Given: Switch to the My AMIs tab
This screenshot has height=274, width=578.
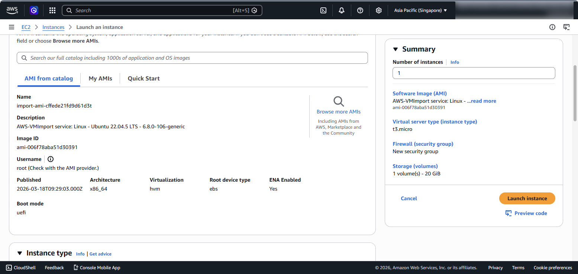Looking at the screenshot, I should tap(100, 79).
